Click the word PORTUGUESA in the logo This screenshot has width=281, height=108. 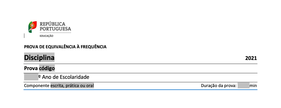[x=55, y=29]
